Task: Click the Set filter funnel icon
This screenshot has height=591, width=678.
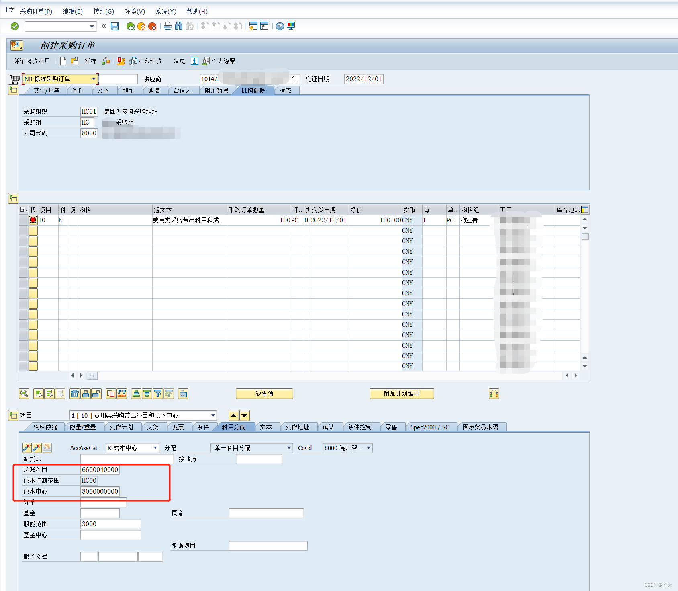Action: (x=158, y=394)
